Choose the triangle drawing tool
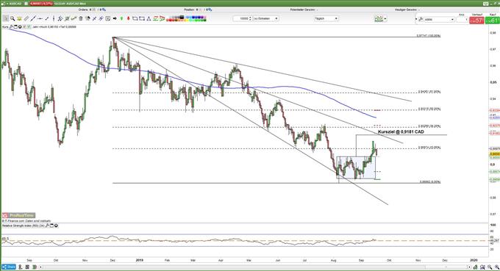 click(x=149, y=19)
